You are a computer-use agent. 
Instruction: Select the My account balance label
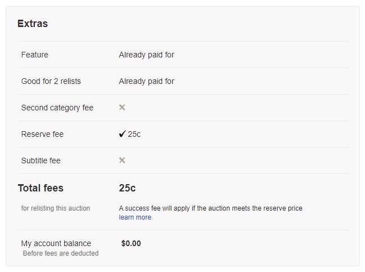coord(56,243)
